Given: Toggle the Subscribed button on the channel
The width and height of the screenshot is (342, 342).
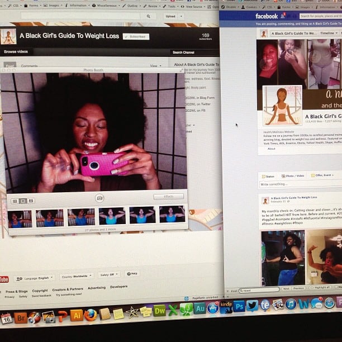Looking at the screenshot, I should click(x=136, y=36).
